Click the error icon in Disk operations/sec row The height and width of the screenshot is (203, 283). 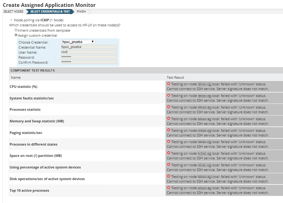[x=169, y=176]
